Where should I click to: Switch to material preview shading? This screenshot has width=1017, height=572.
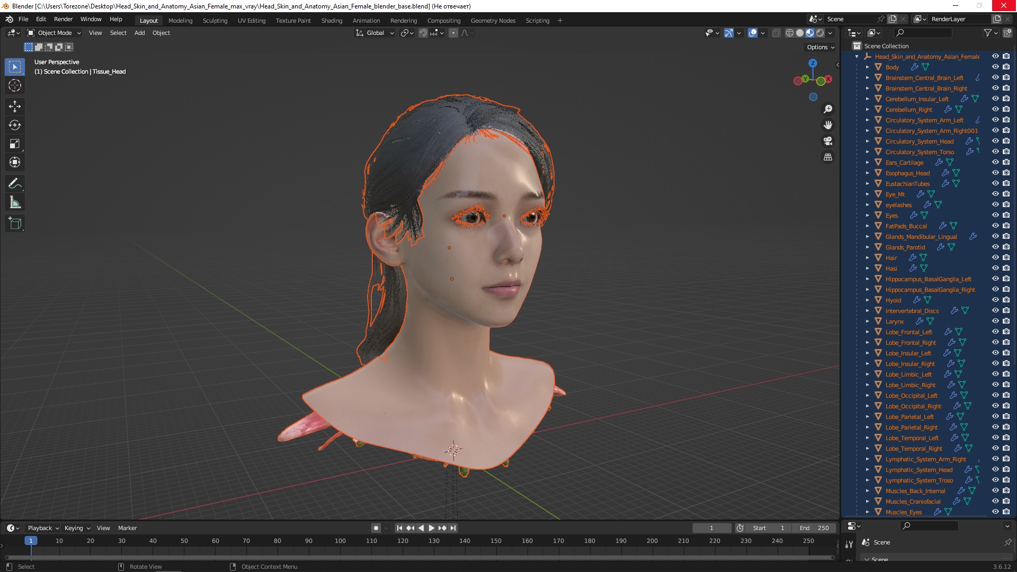[810, 33]
